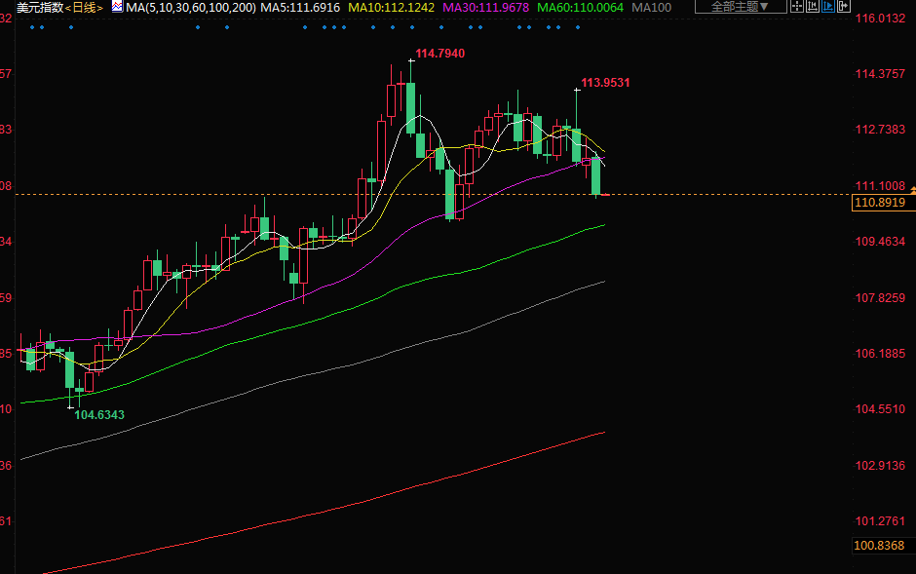Screen dimensions: 916x574
Task: Click the red MA200 line on chart
Action: (x=390, y=494)
